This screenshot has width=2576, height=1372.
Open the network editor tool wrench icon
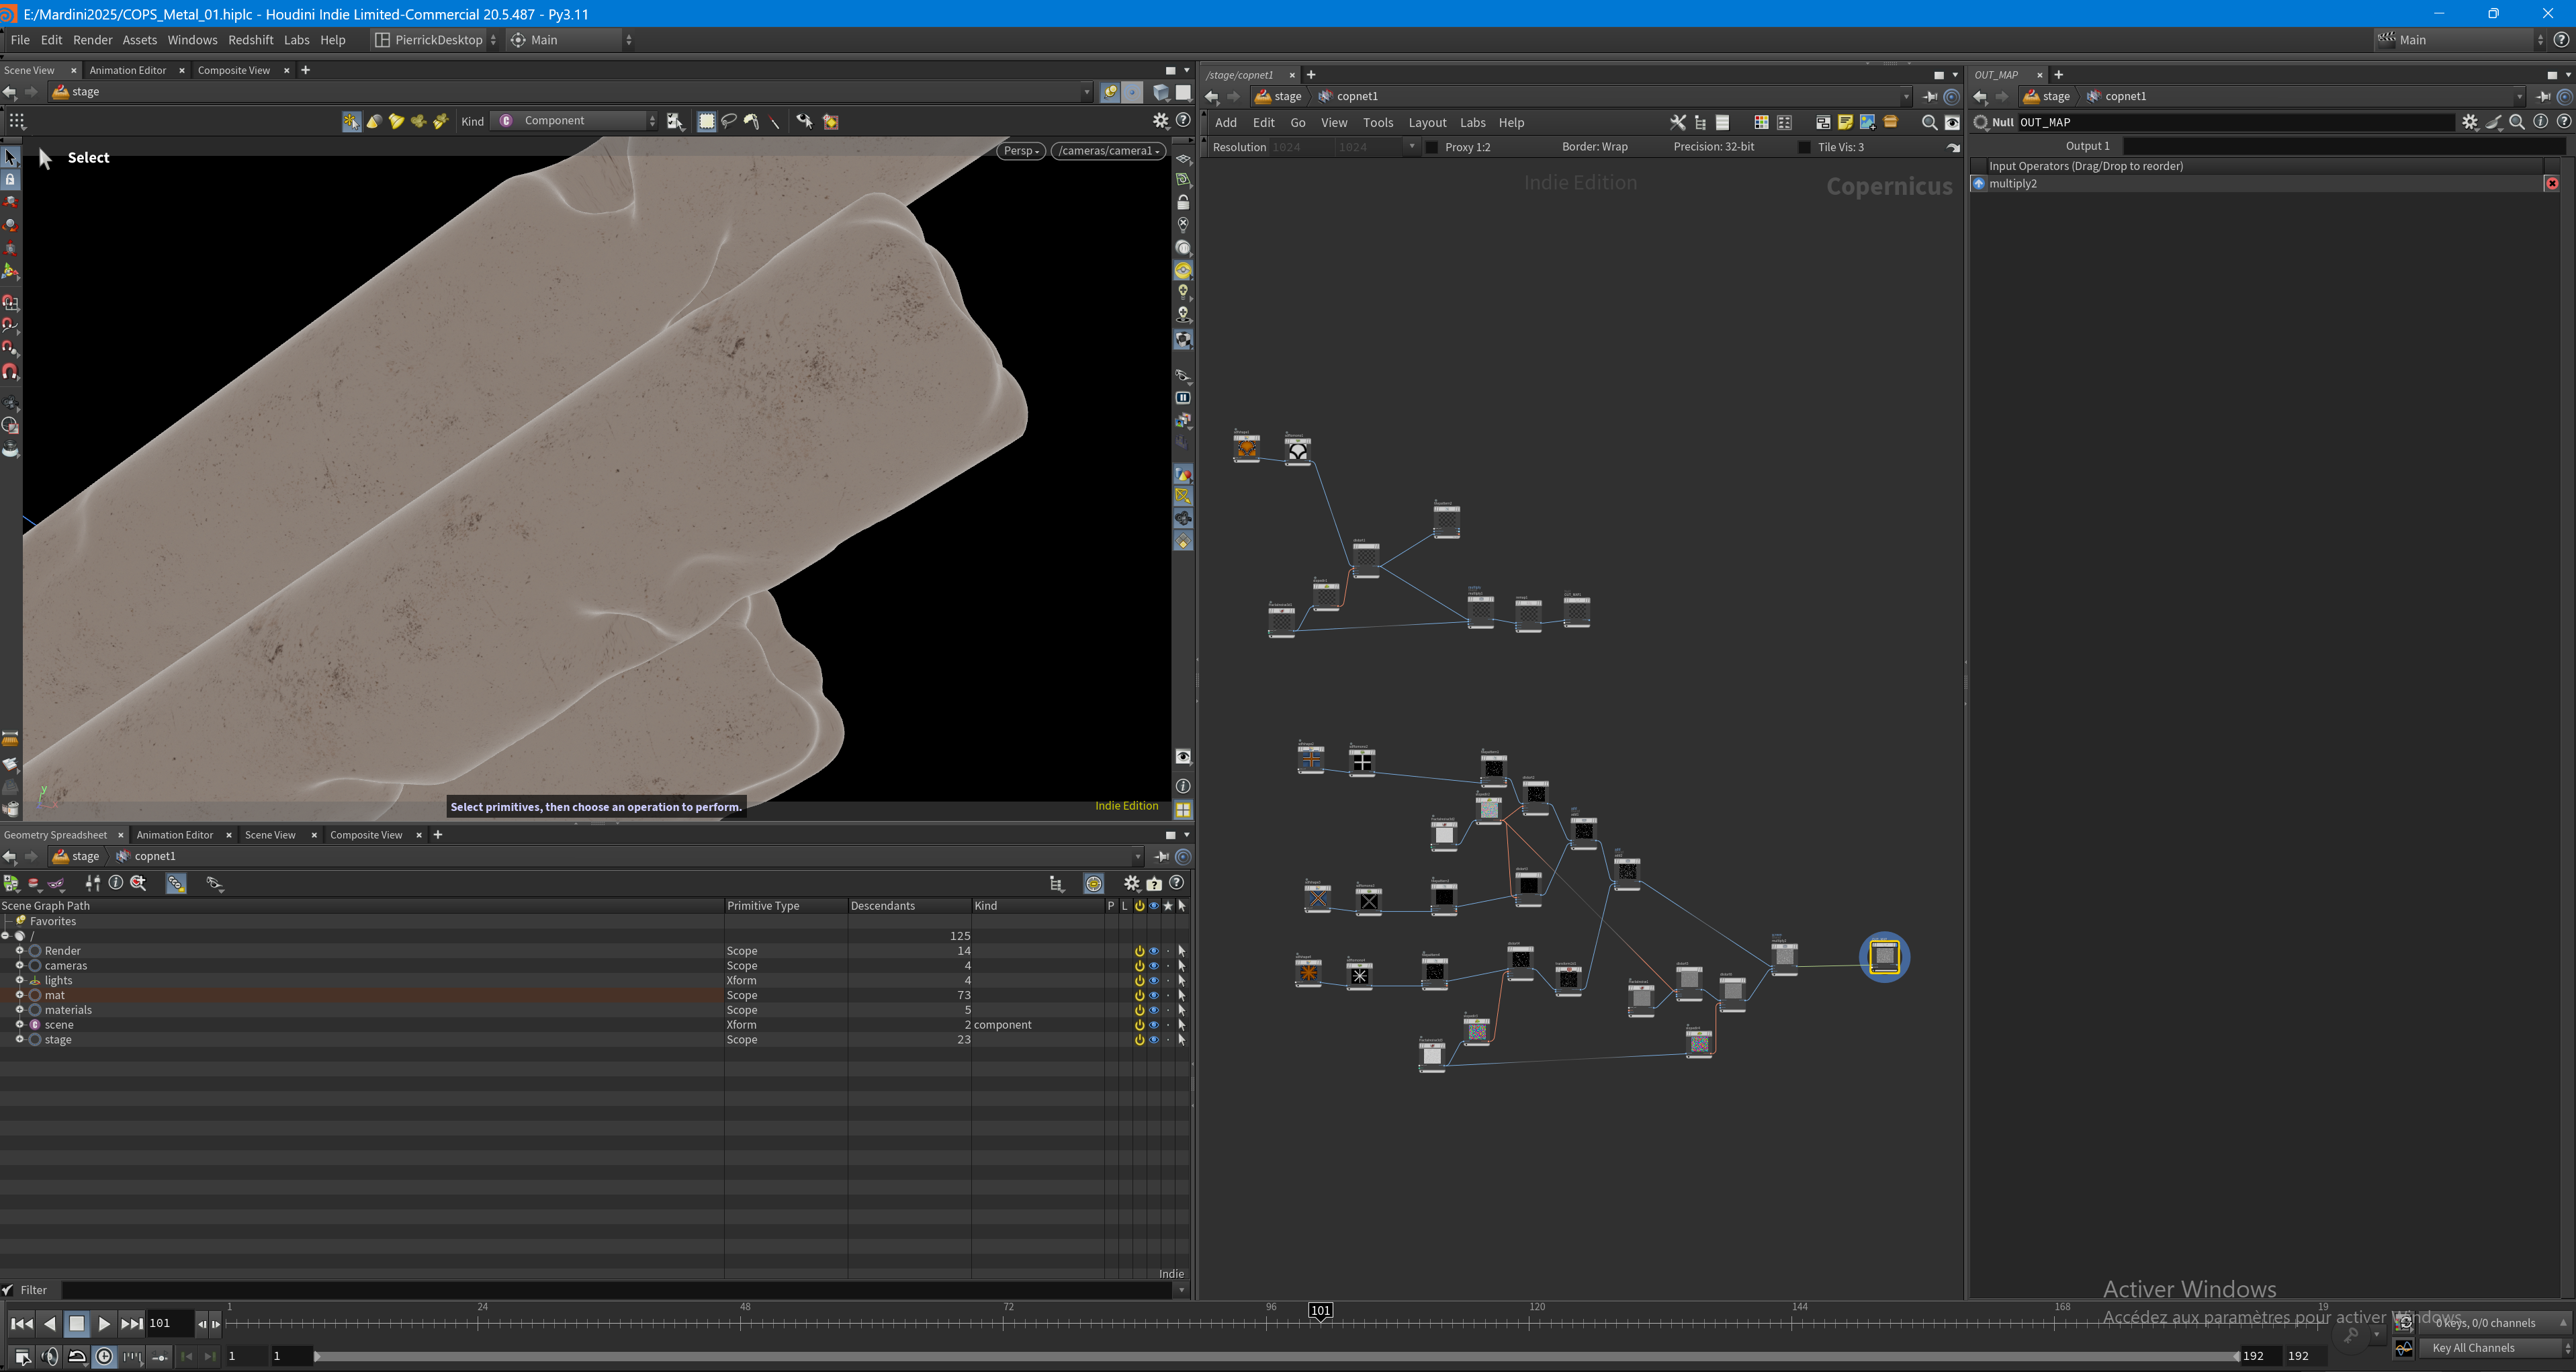[x=1678, y=122]
